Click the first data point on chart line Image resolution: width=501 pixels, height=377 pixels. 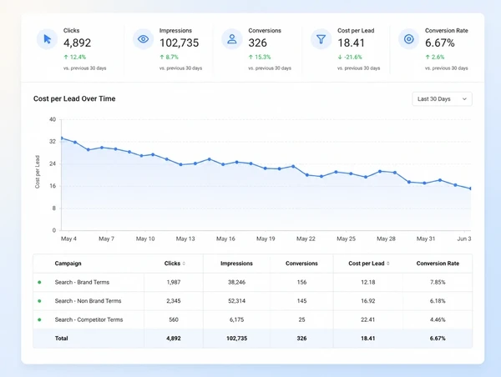click(62, 138)
